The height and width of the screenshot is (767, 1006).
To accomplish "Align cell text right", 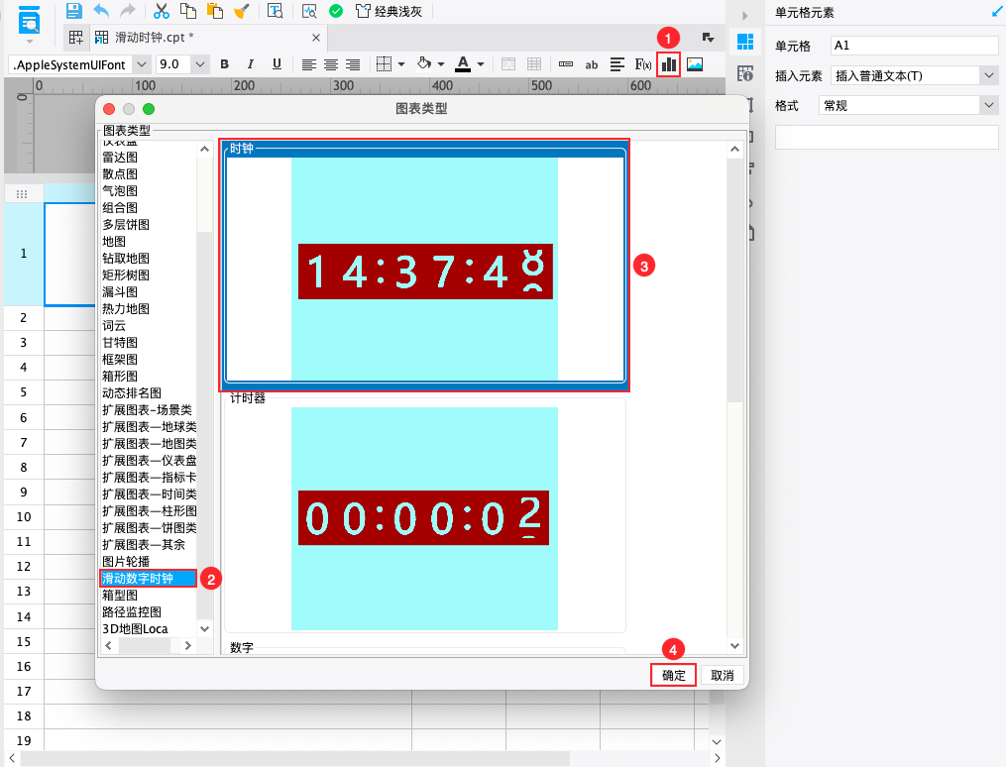I will (353, 64).
